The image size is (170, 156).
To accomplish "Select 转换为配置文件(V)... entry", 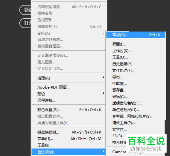I will [x=69, y=123].
